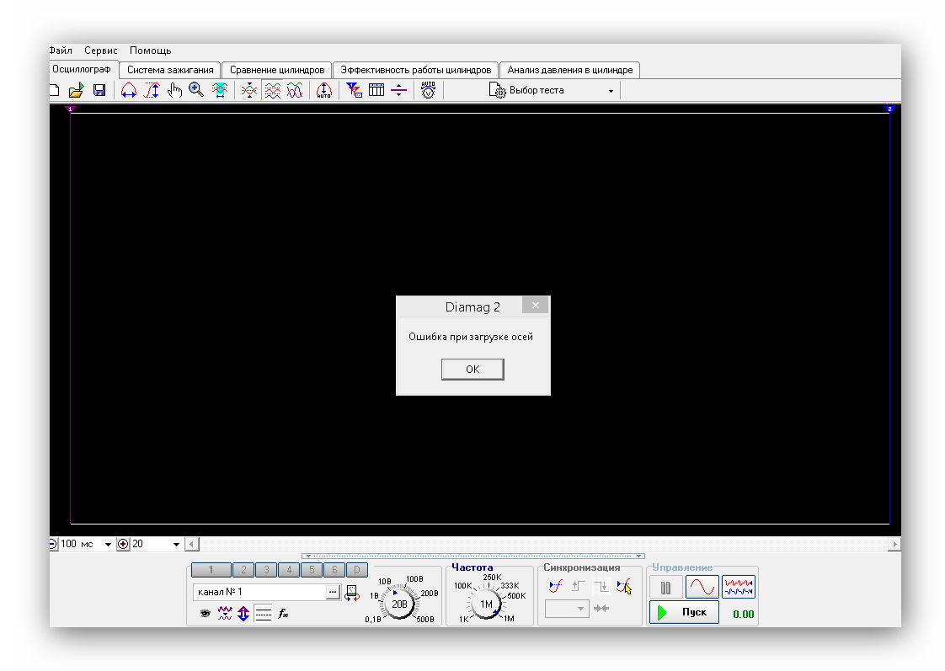The image size is (945, 671).
Task: Open the Файл menu
Action: [61, 51]
